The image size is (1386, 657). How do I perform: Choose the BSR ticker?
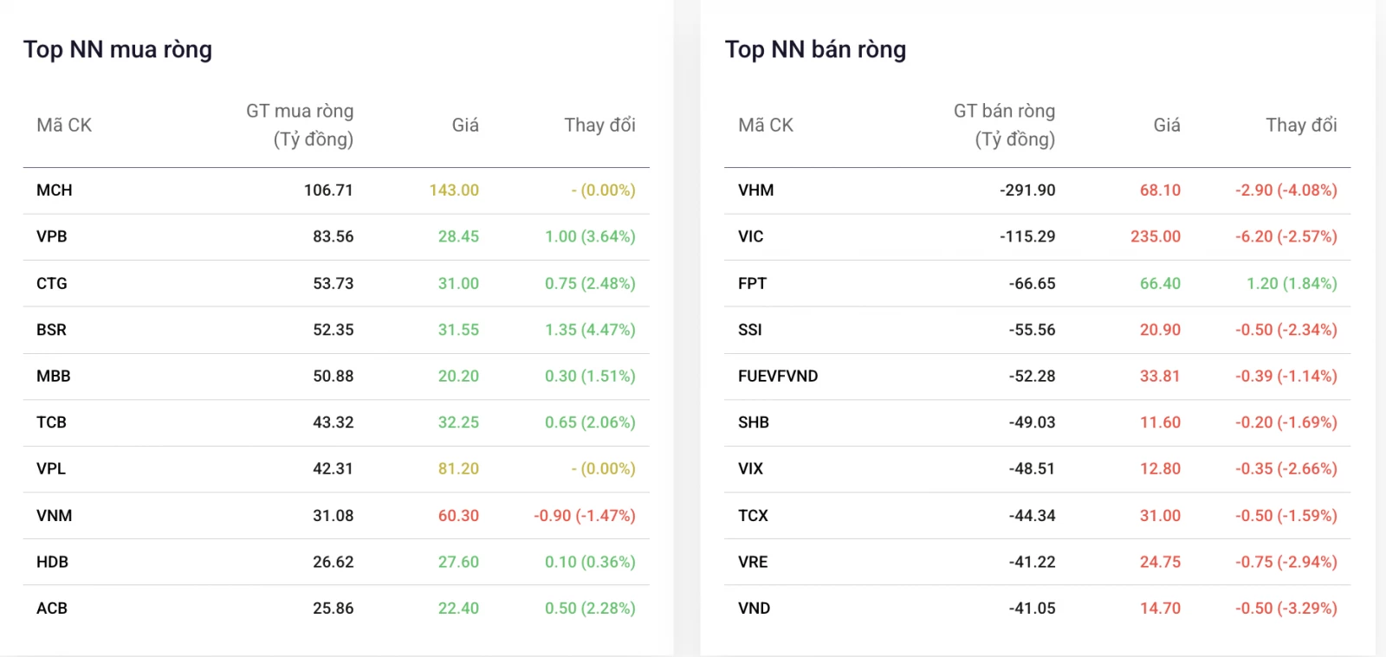52,330
